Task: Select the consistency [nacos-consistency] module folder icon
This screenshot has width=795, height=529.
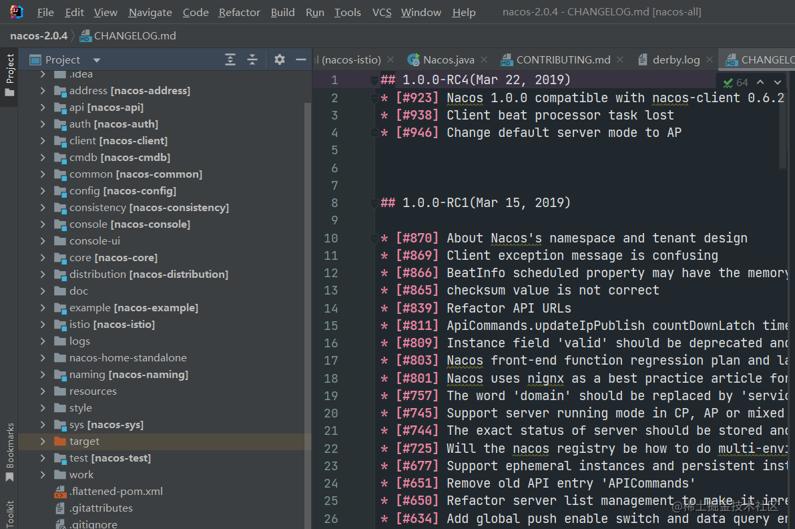Action: 60,208
